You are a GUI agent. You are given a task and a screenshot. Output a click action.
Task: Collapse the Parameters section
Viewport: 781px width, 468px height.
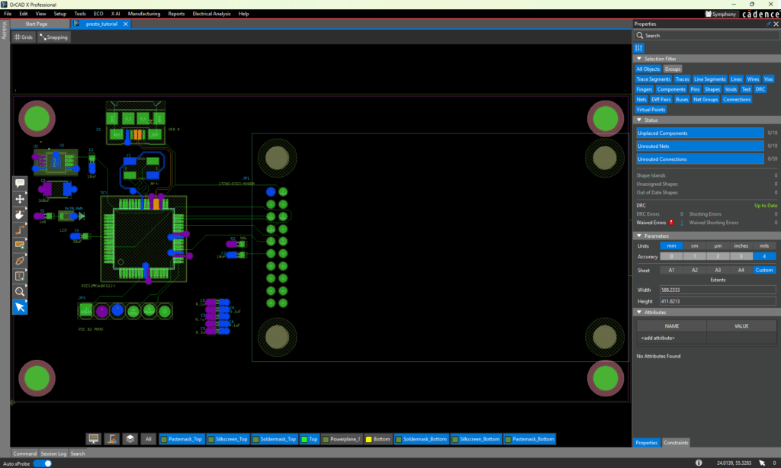pyautogui.click(x=638, y=236)
